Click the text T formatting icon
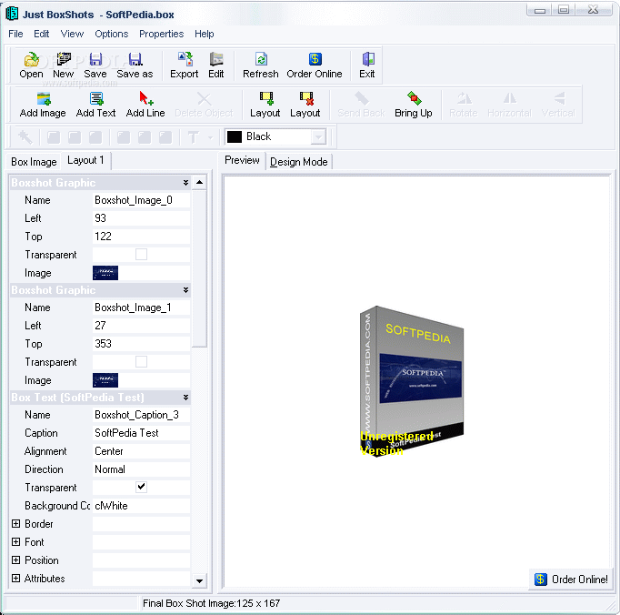620x615 pixels. click(194, 137)
